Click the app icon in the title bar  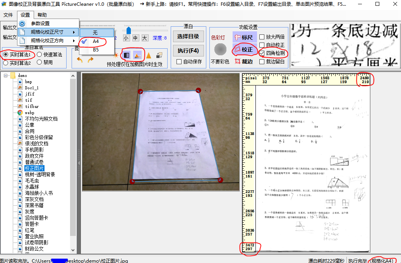point(4,4)
